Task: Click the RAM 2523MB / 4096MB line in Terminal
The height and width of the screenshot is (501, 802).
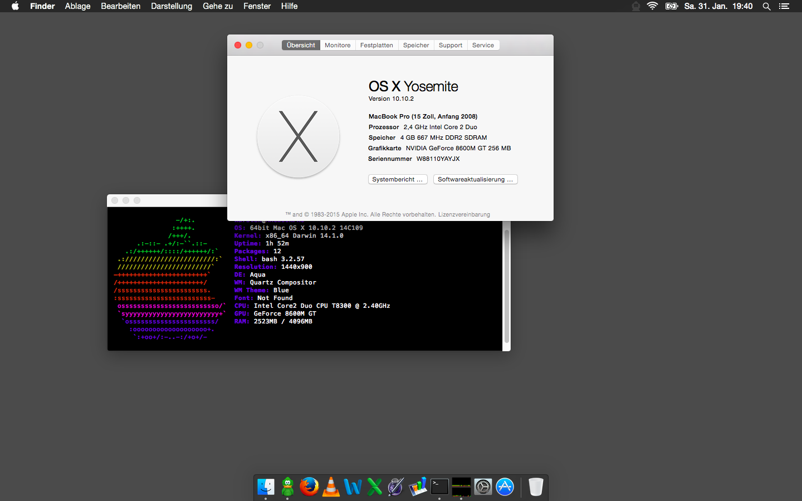Action: 273,321
